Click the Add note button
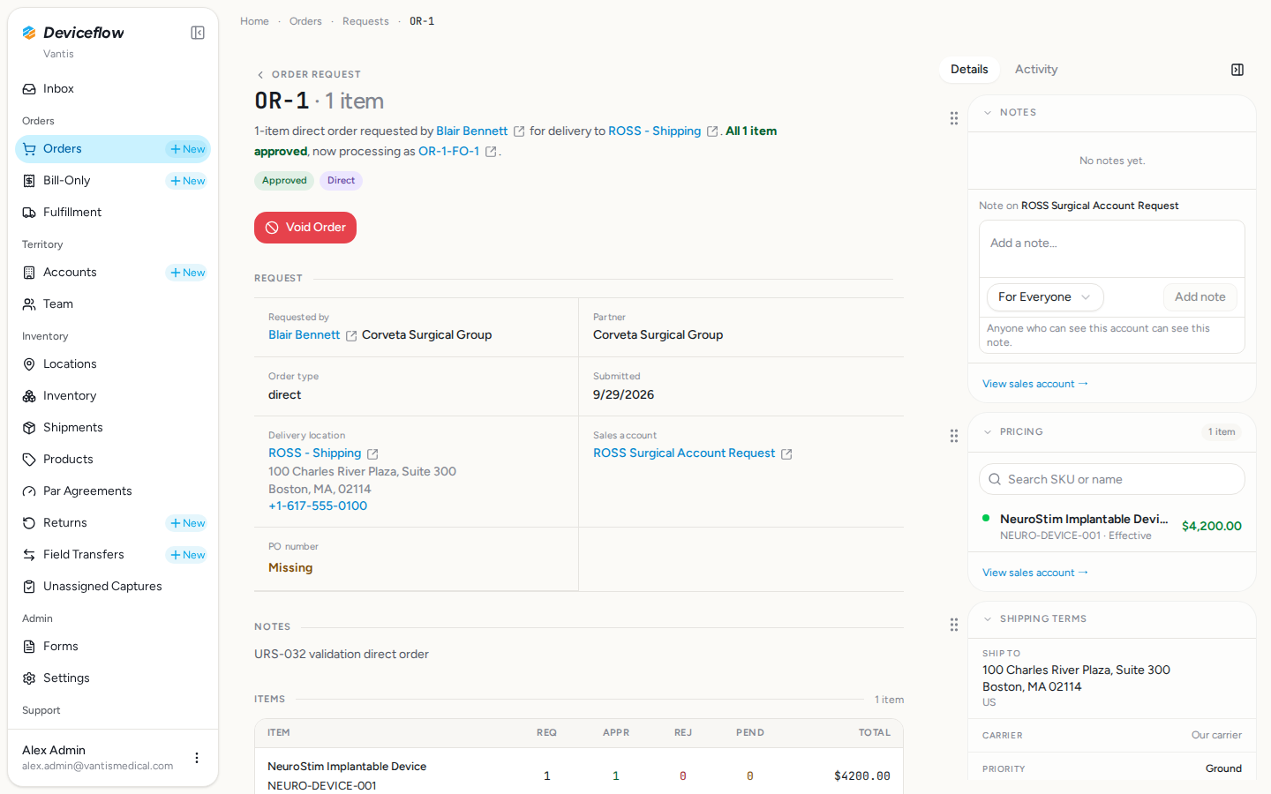This screenshot has height=794, width=1271. click(x=1200, y=297)
